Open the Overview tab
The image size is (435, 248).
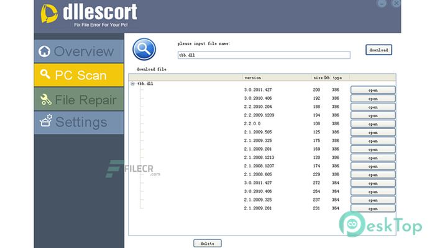click(x=79, y=51)
